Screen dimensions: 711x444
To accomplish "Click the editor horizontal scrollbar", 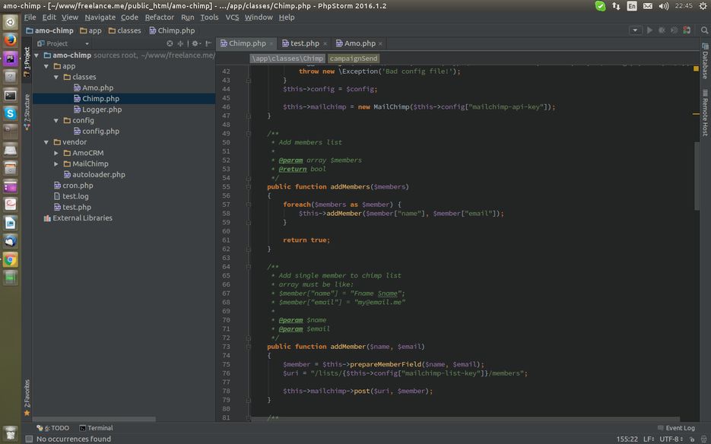I will 465,419.
